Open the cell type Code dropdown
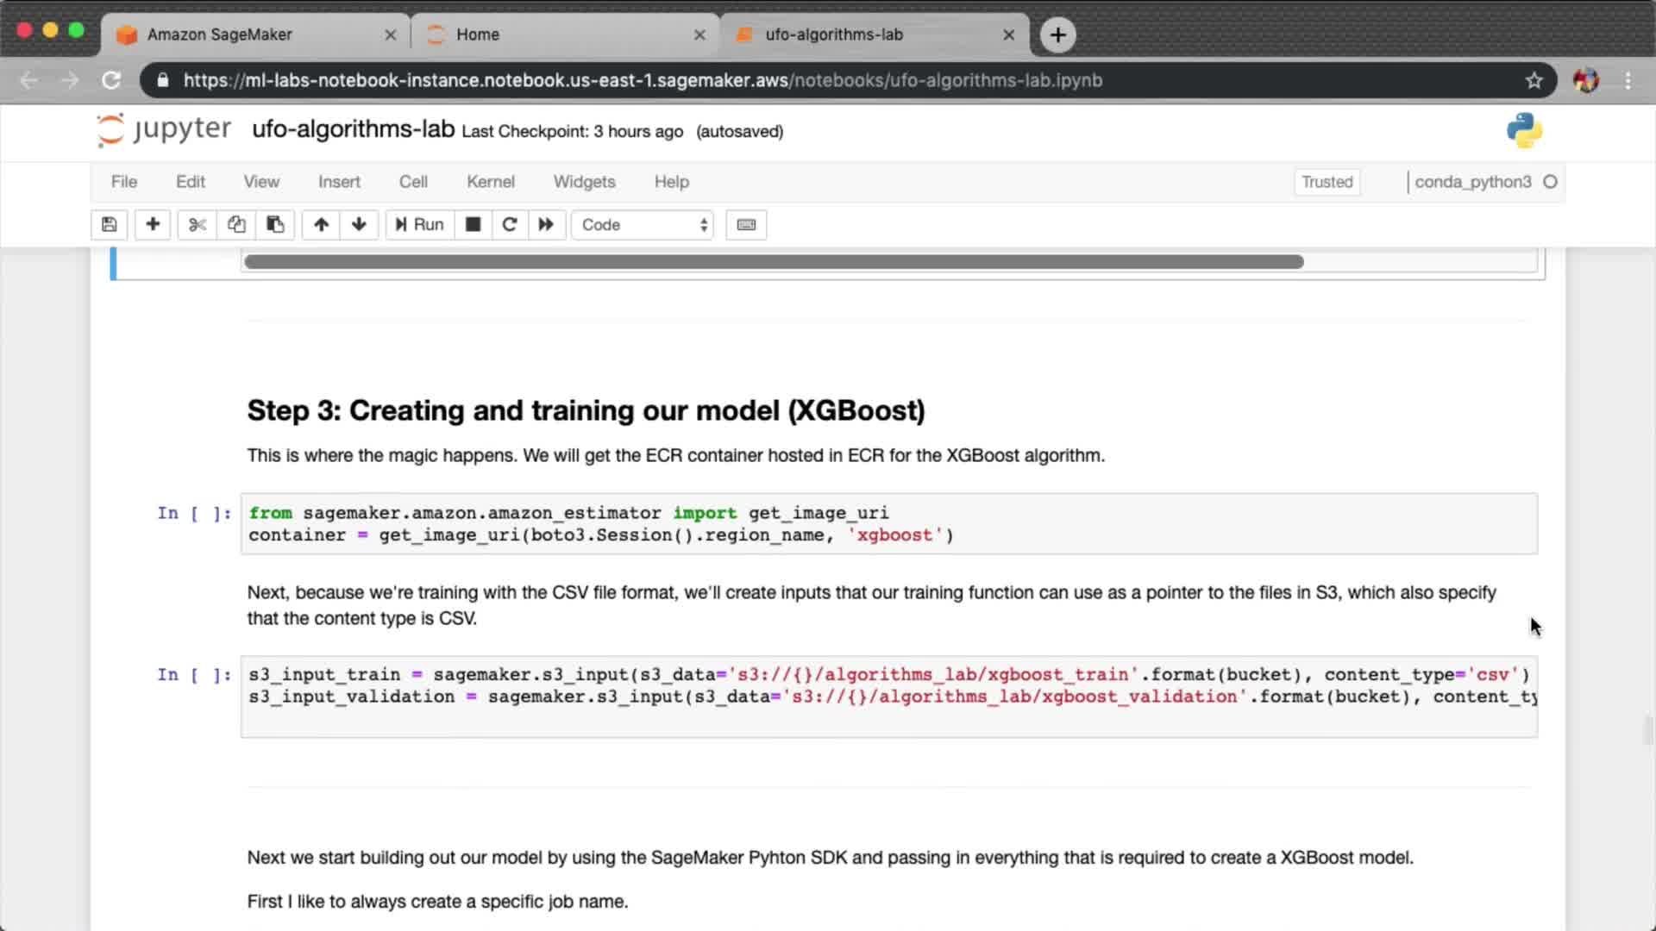The height and width of the screenshot is (931, 1656). point(643,225)
